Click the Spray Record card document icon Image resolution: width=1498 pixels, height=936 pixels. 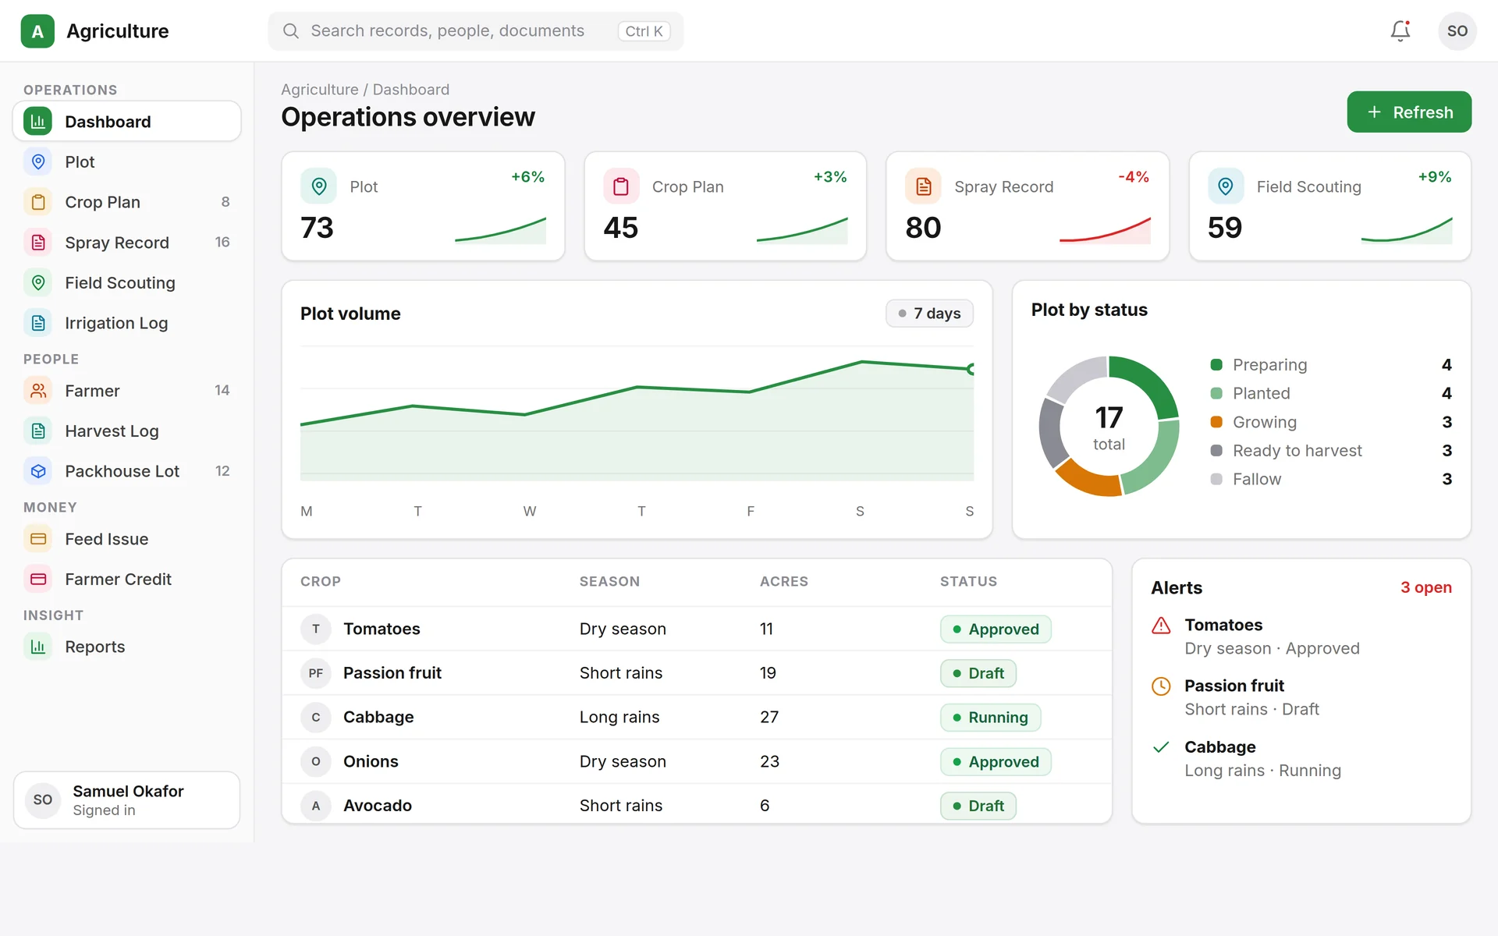[923, 186]
